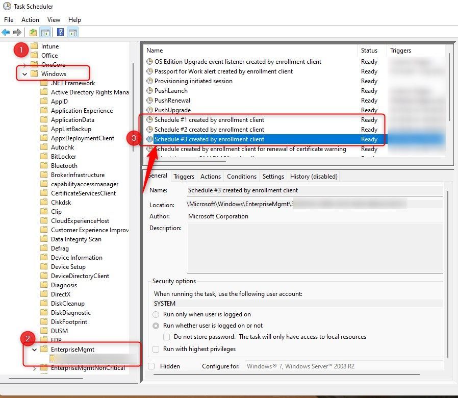The height and width of the screenshot is (398, 458).
Task: Open the File menu
Action: click(x=9, y=19)
